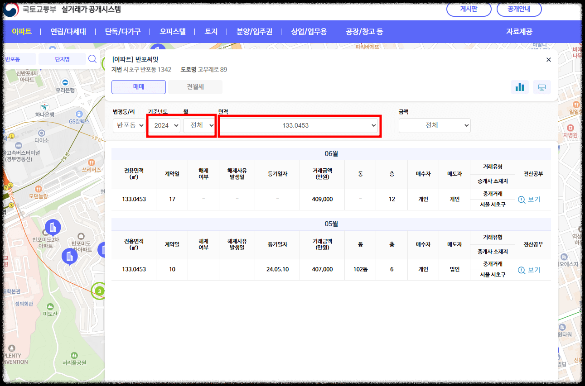Image resolution: width=585 pixels, height=386 pixels.
Task: Close the 반포써밋 detail panel
Action: pyautogui.click(x=548, y=60)
